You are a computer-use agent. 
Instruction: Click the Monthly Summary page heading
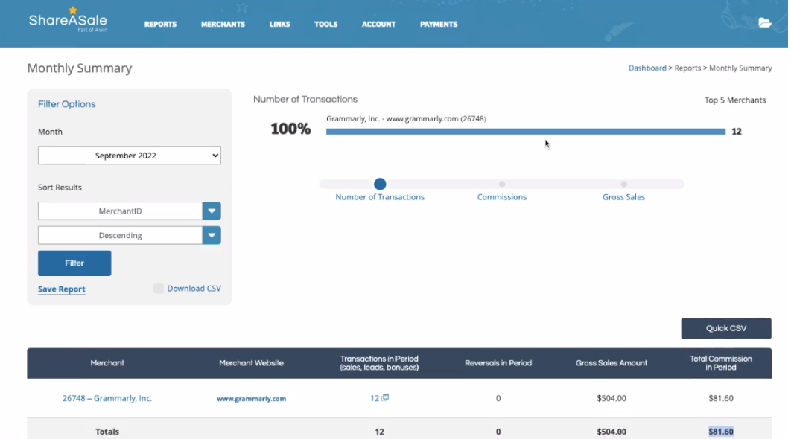pos(80,68)
